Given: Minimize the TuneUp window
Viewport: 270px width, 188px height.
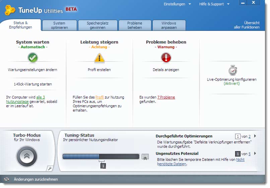Looking at the screenshot, I should (243, 3).
